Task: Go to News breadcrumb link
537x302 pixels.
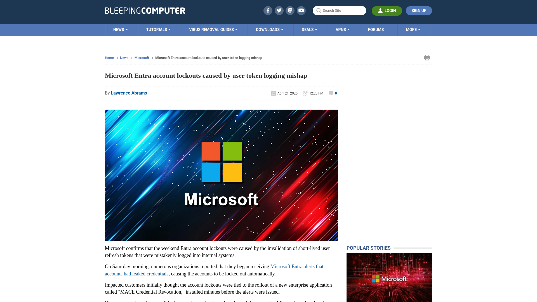Action: (x=124, y=58)
